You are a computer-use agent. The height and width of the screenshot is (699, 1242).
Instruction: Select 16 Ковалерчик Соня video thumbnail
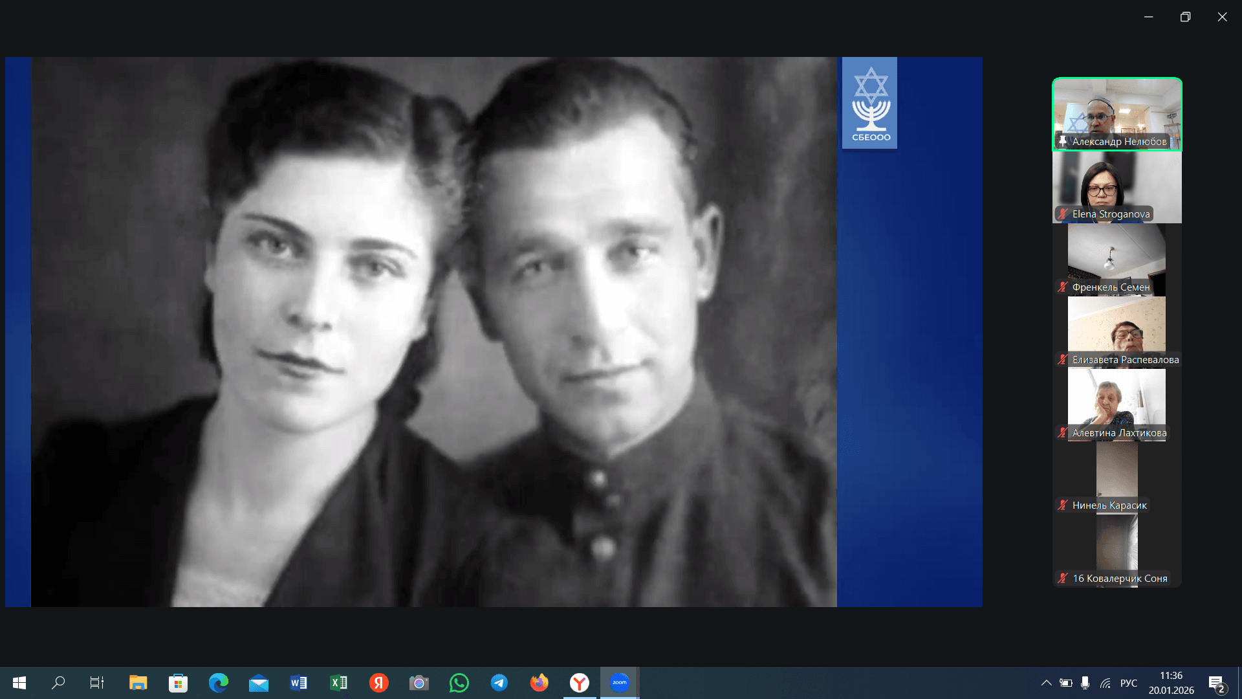point(1117,551)
